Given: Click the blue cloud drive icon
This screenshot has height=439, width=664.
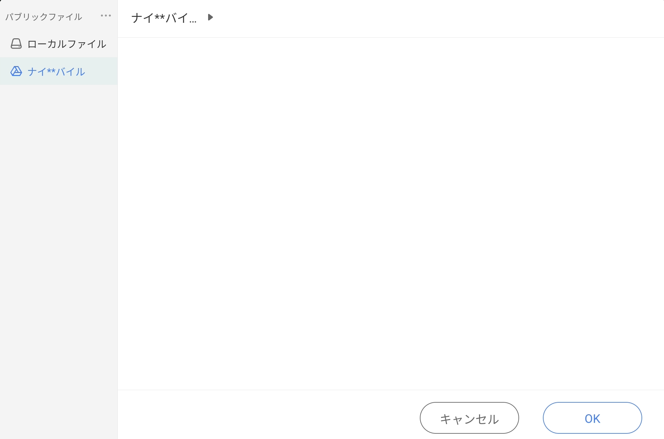Looking at the screenshot, I should pyautogui.click(x=16, y=71).
